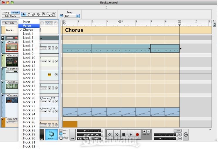Switch to Song view
The width and height of the screenshot is (220, 149).
[6, 13]
